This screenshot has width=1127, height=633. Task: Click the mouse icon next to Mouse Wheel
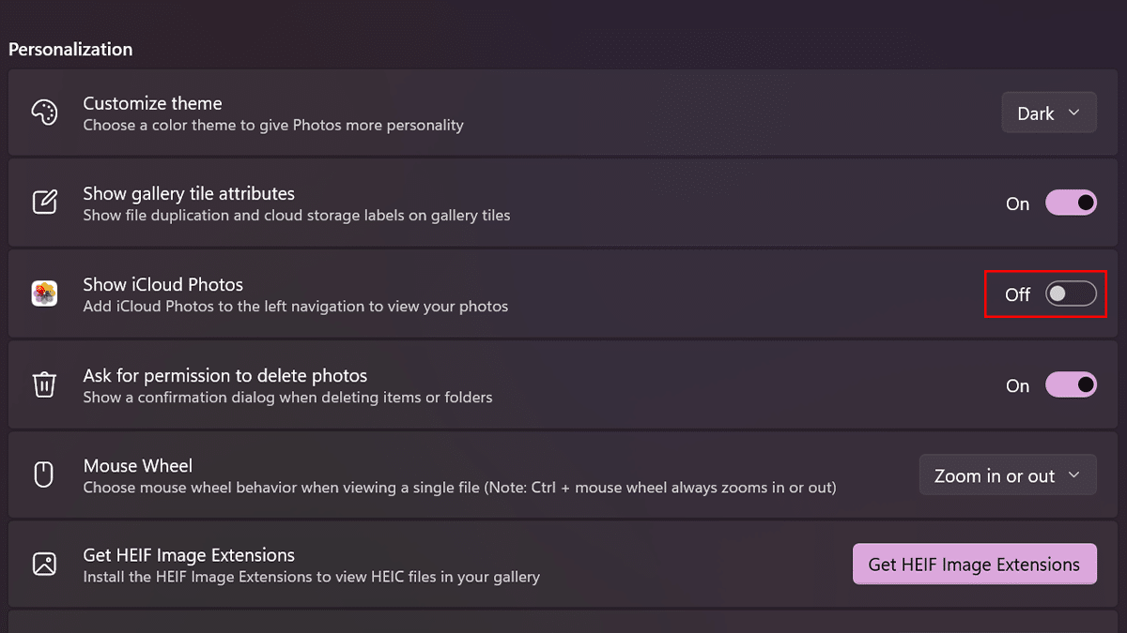pos(44,475)
